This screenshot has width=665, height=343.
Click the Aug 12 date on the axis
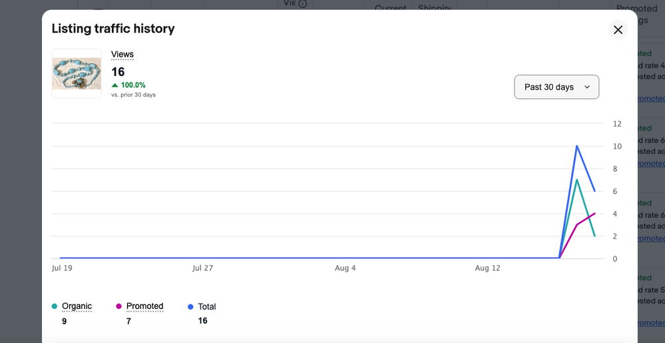tap(487, 268)
